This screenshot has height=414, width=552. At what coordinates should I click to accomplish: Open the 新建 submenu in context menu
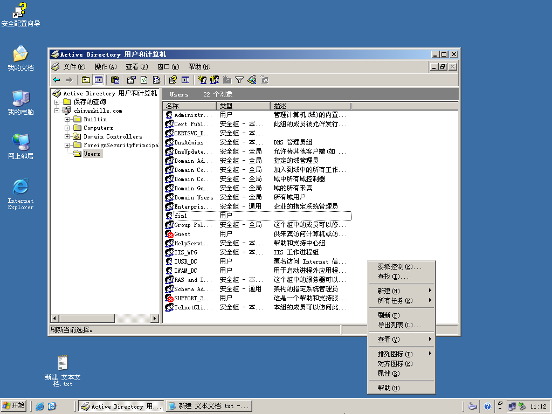pos(401,291)
